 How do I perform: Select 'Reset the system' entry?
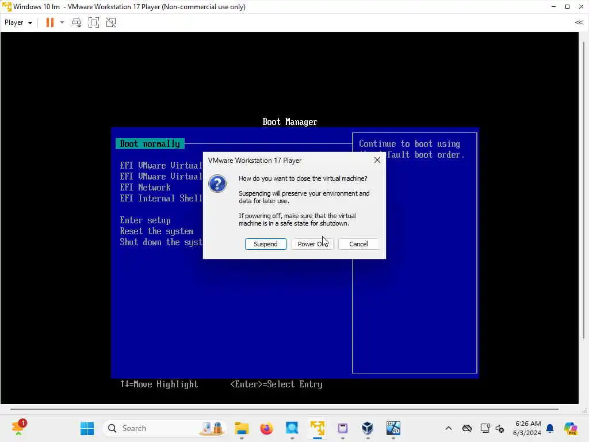[x=156, y=231]
